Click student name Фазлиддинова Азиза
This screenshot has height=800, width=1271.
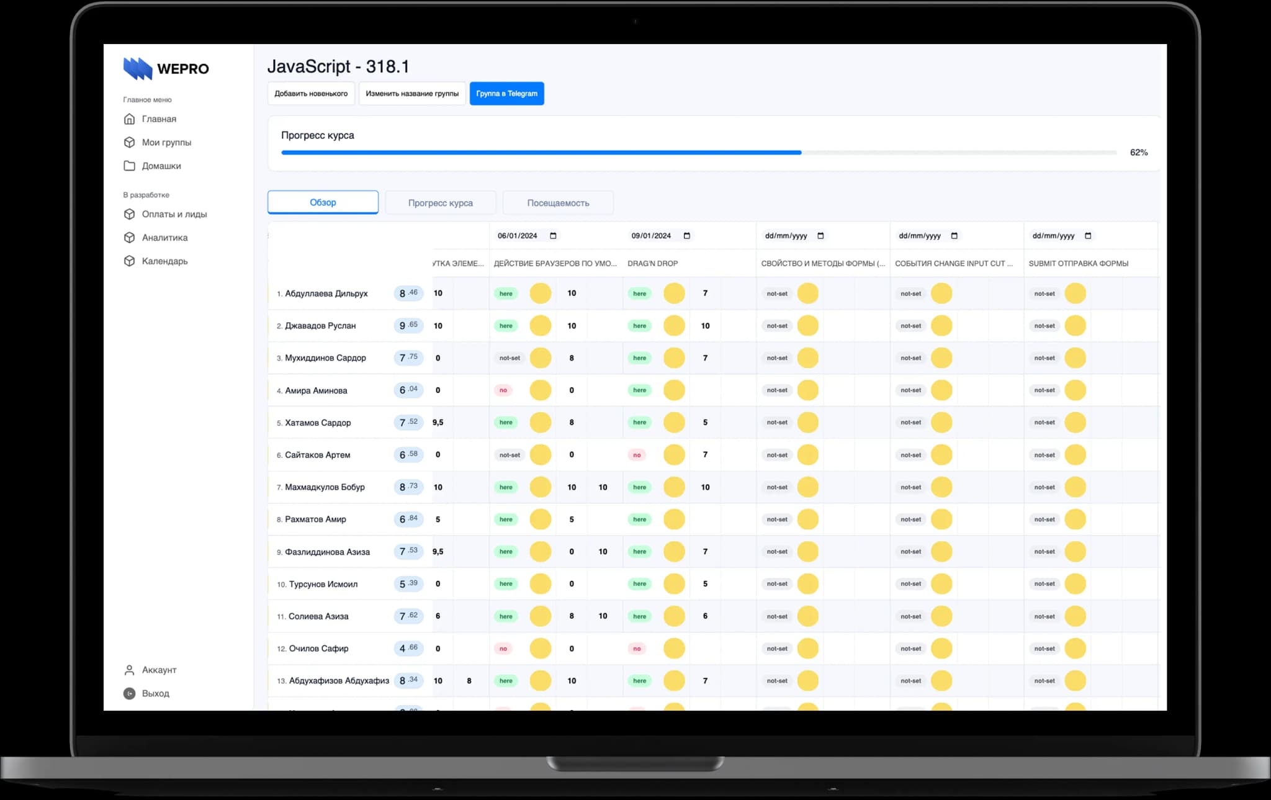coord(327,552)
